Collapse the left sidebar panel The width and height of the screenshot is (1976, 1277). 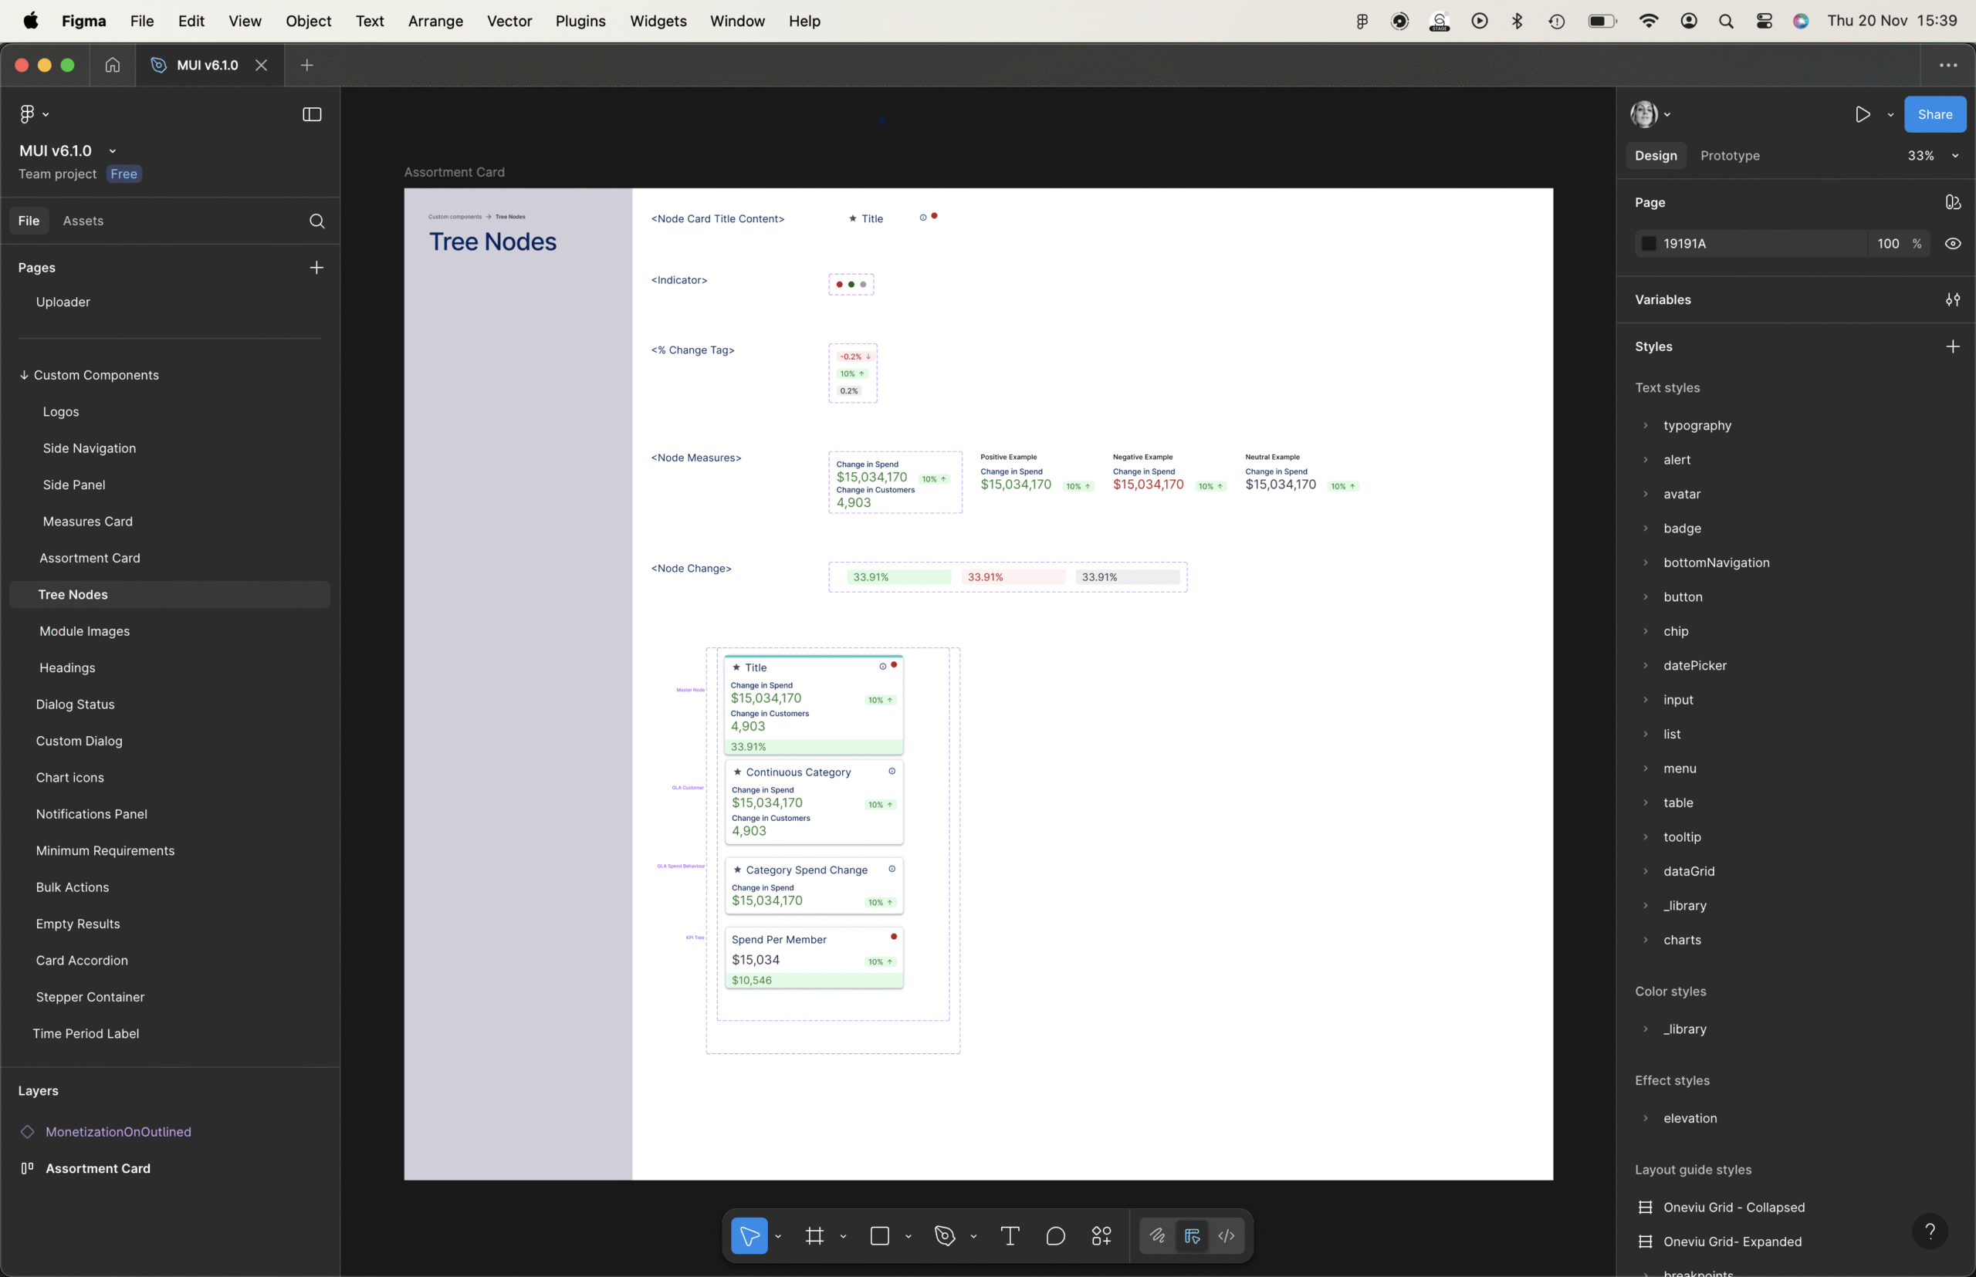click(x=312, y=114)
